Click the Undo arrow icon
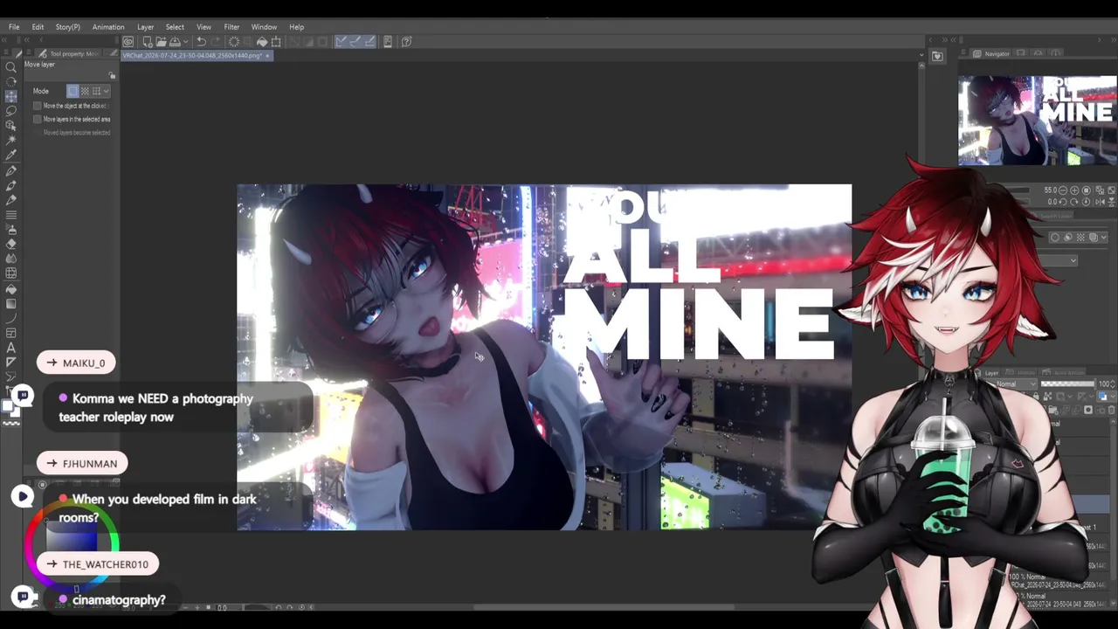 201,41
